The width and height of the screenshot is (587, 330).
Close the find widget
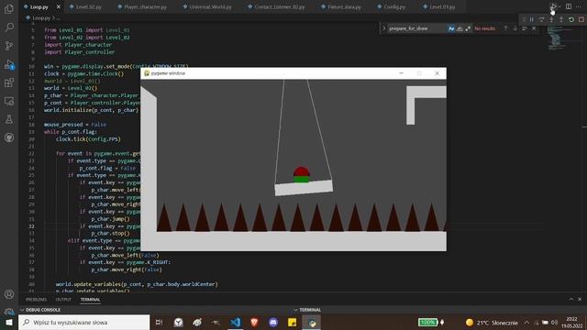point(534,28)
